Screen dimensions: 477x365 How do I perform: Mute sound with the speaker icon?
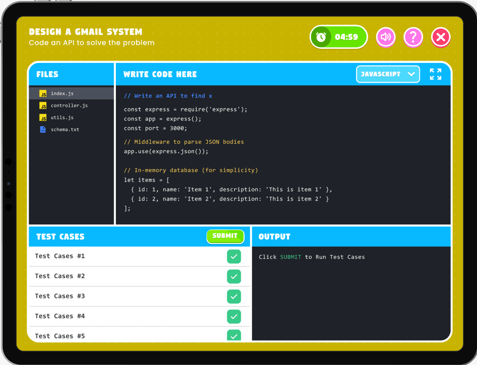point(386,37)
